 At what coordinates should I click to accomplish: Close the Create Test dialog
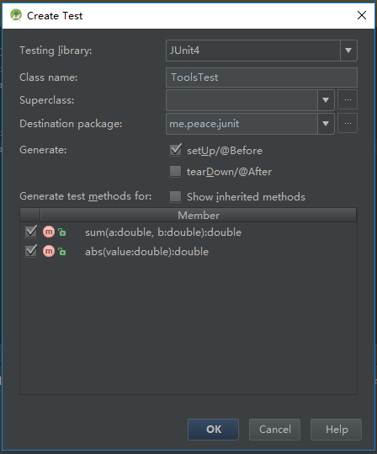[x=362, y=15]
